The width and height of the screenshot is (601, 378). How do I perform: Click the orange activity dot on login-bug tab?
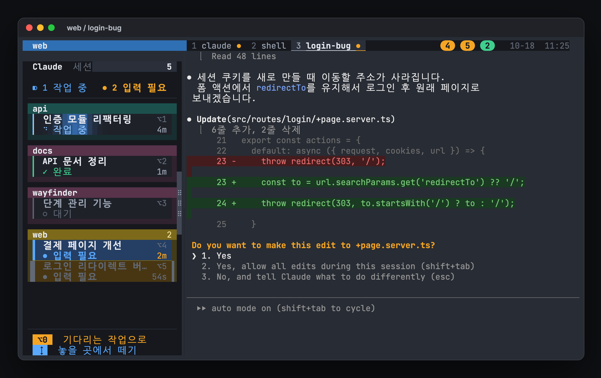point(358,46)
